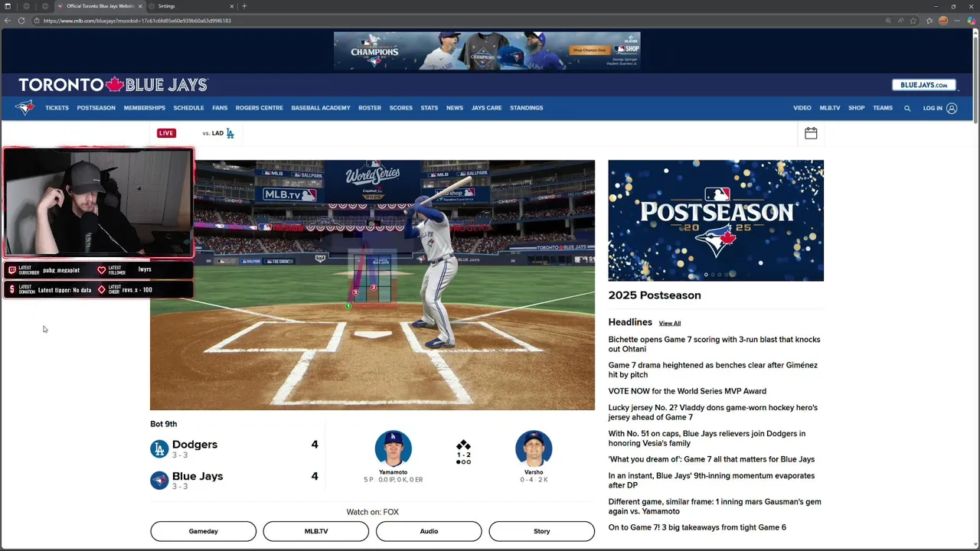Go to SCORES in nav bar
This screenshot has height=551, width=980.
(x=400, y=108)
